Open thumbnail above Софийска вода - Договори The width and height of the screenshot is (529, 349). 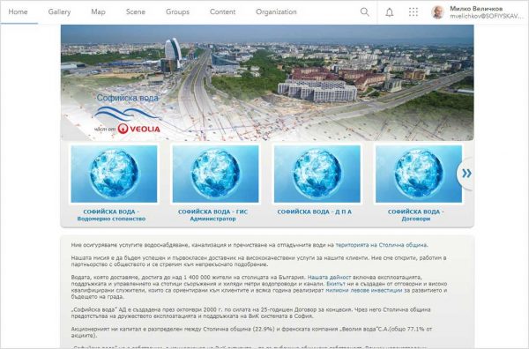pos(419,174)
